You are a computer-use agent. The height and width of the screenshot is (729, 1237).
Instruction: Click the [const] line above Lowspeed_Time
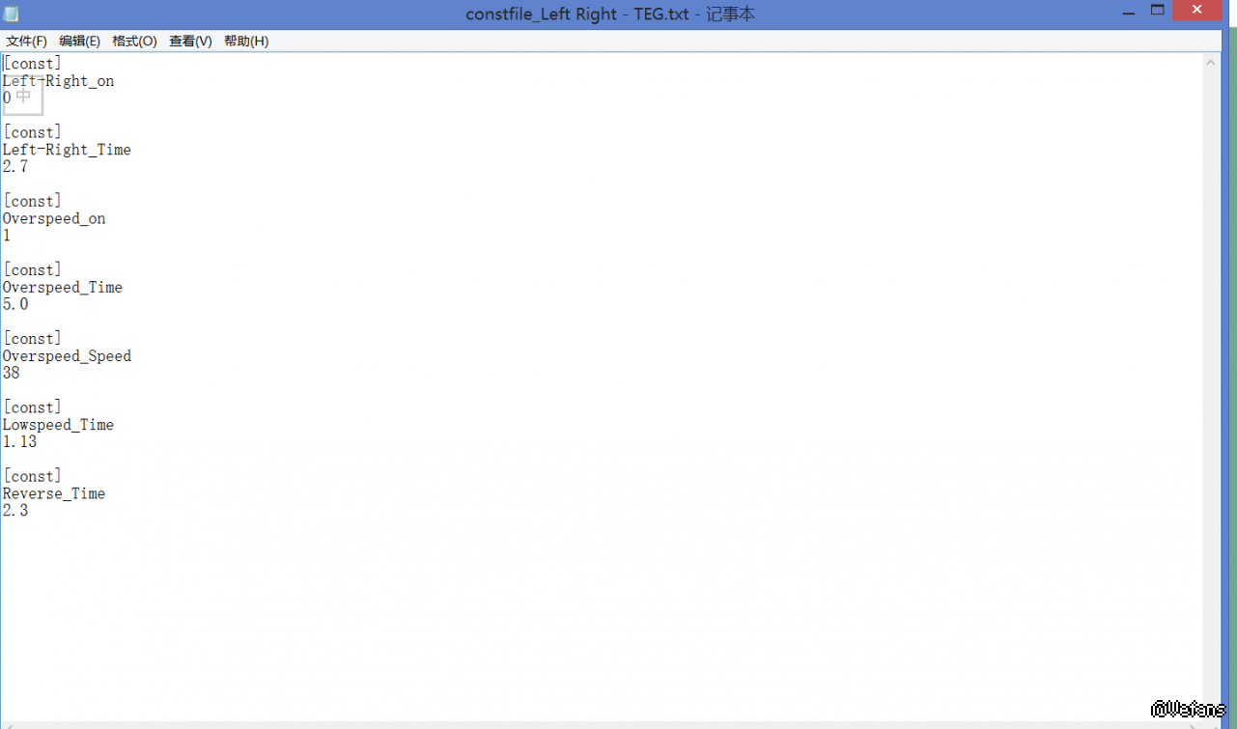tap(32, 407)
